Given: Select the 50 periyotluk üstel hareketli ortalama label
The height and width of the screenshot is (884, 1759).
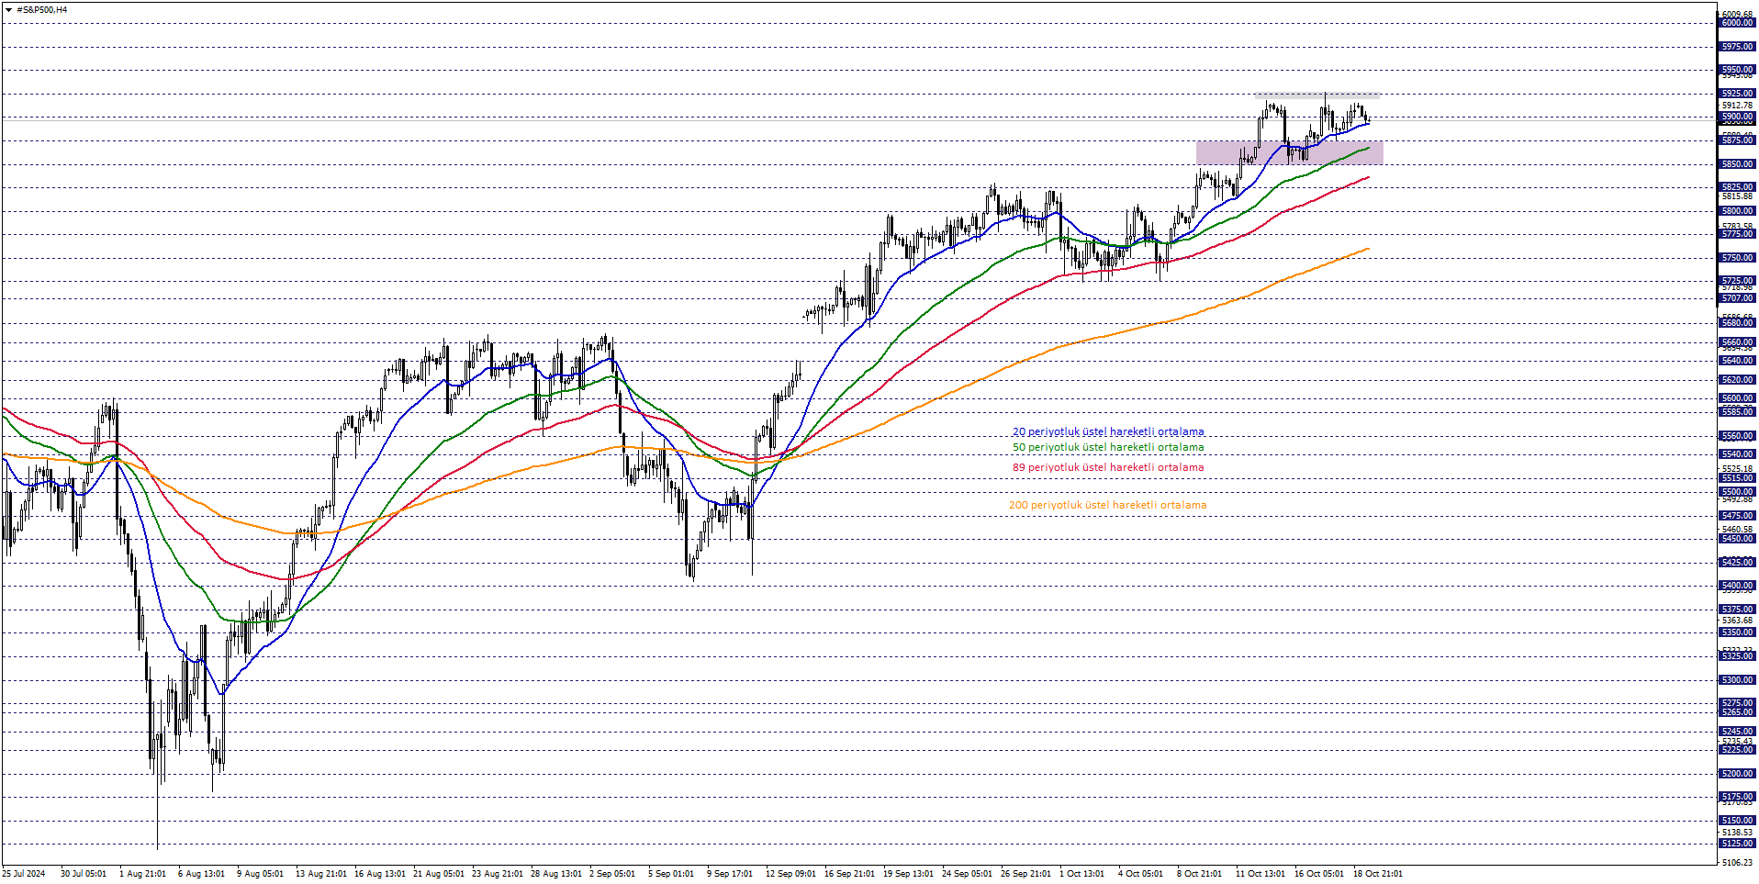Looking at the screenshot, I should 1108,447.
